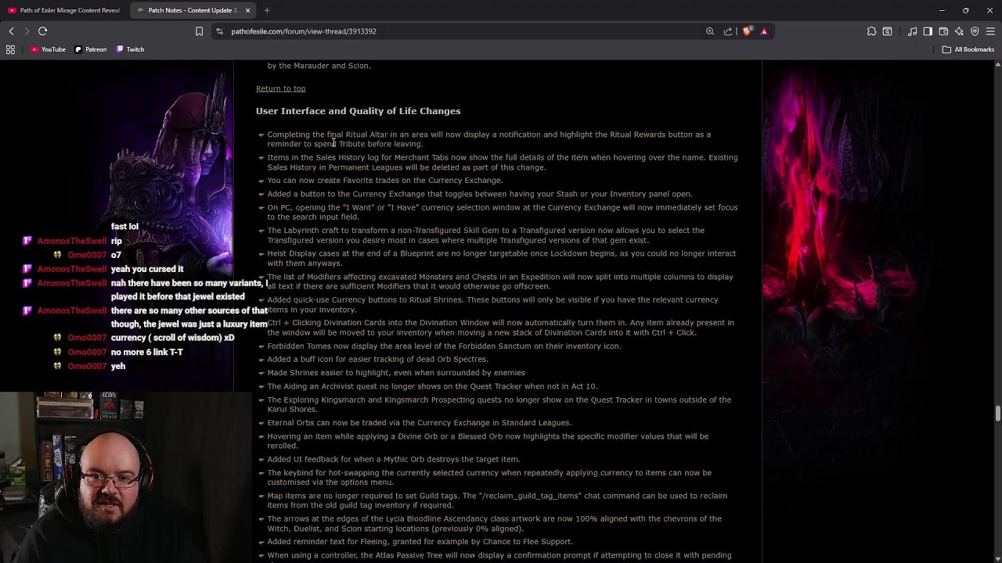Click the chat message 'yeah you cursed it'
Viewport: 1002px width, 563px height.
pos(147,269)
